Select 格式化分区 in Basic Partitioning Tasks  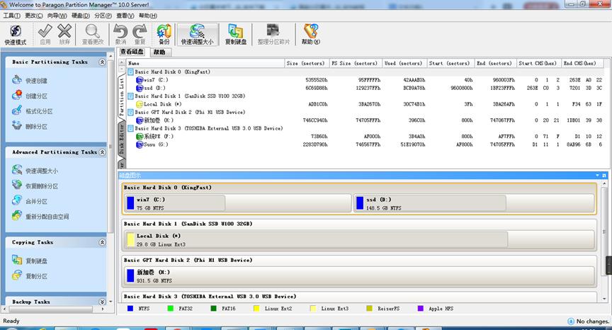click(x=38, y=112)
